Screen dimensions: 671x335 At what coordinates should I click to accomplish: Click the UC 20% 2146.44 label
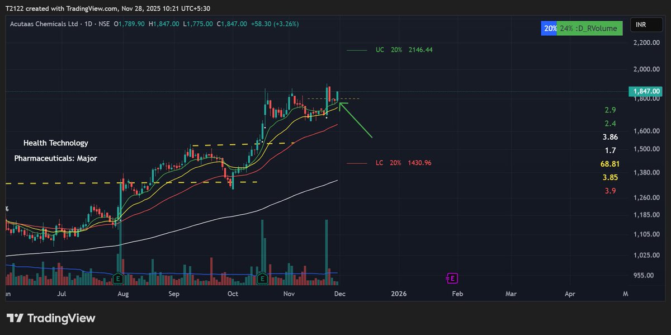point(404,50)
